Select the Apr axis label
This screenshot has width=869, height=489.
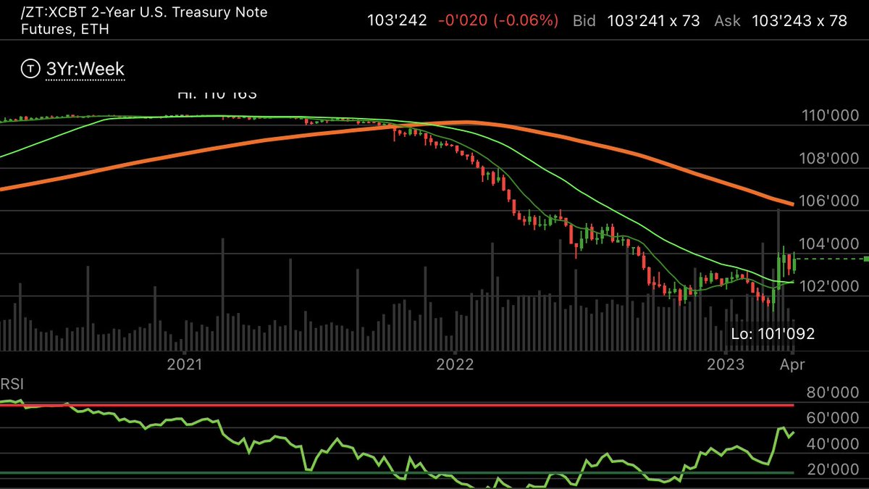[x=793, y=365]
